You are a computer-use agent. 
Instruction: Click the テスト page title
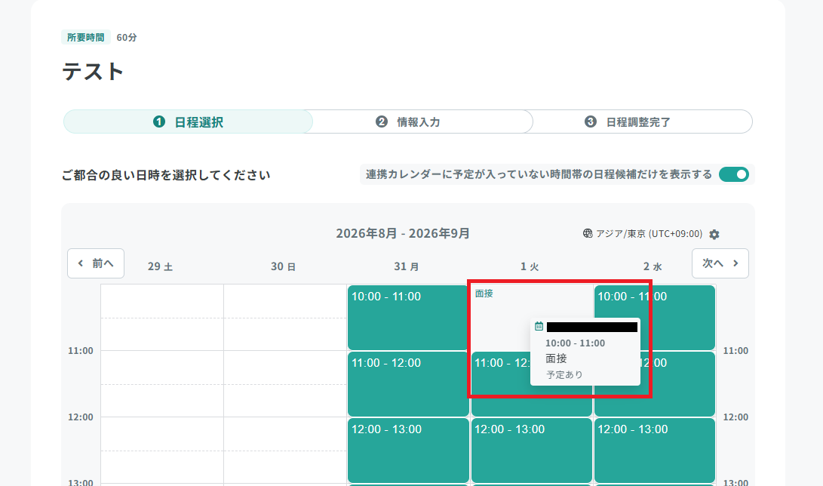pos(93,72)
